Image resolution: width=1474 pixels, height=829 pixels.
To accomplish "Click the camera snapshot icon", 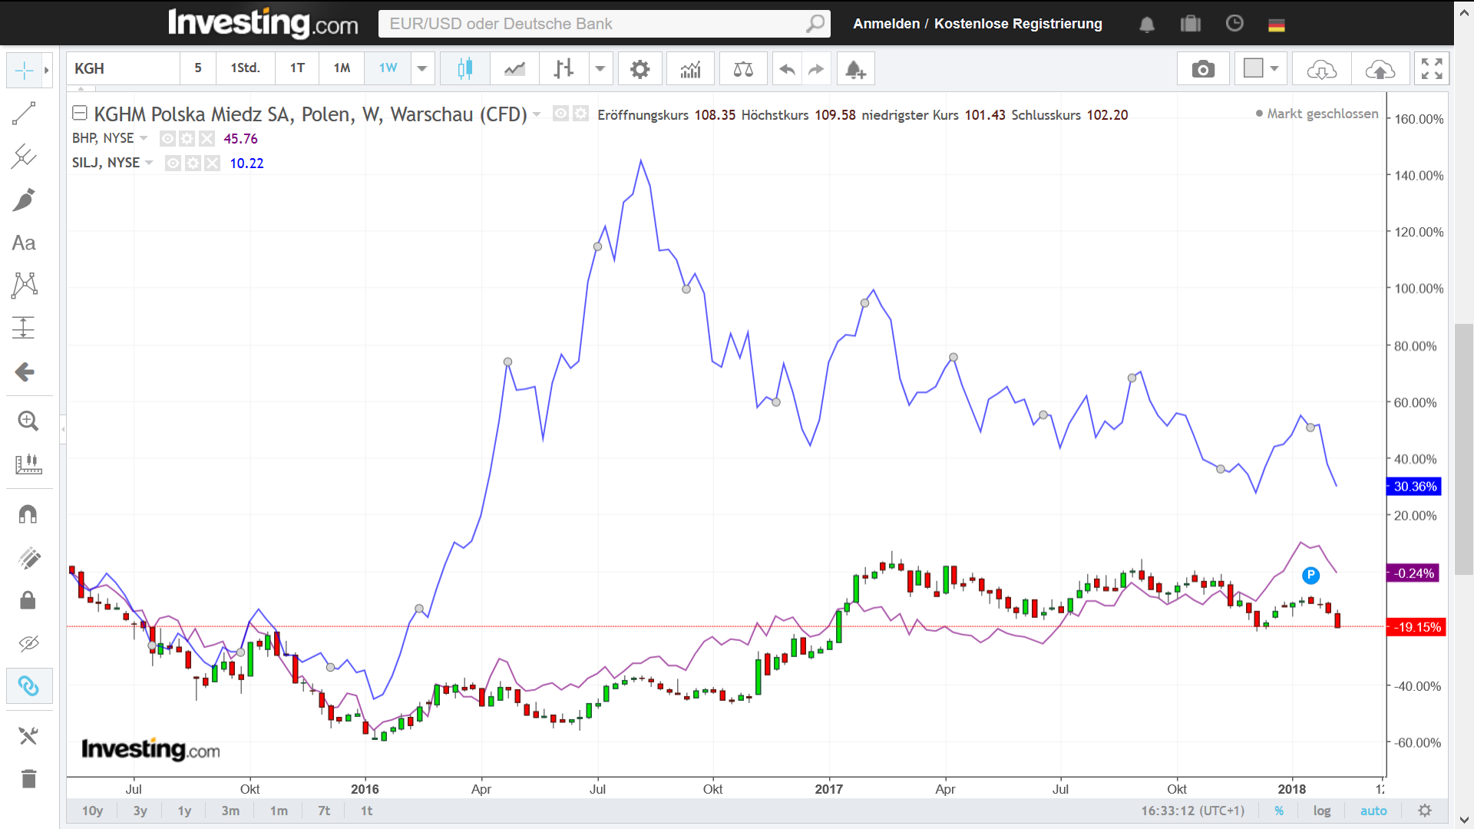I will 1202,69.
